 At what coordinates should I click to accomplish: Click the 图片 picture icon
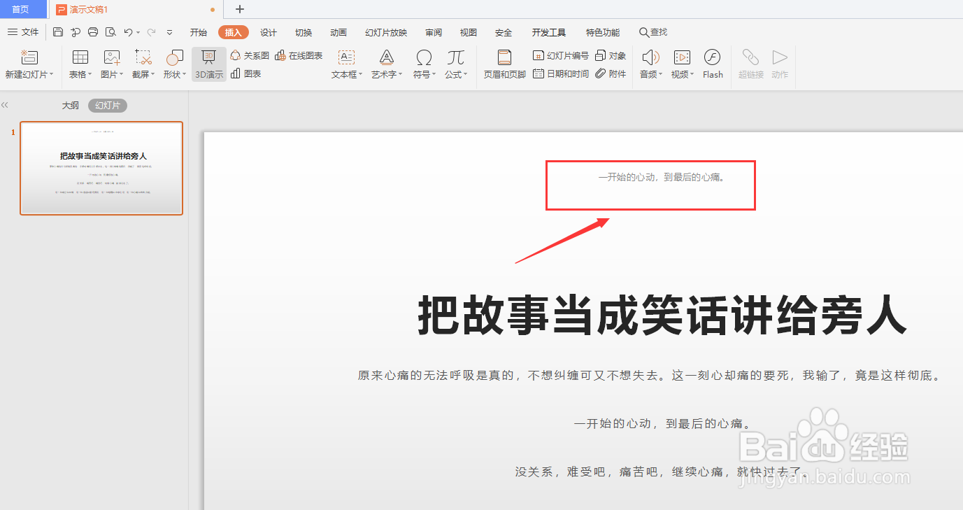(x=112, y=58)
